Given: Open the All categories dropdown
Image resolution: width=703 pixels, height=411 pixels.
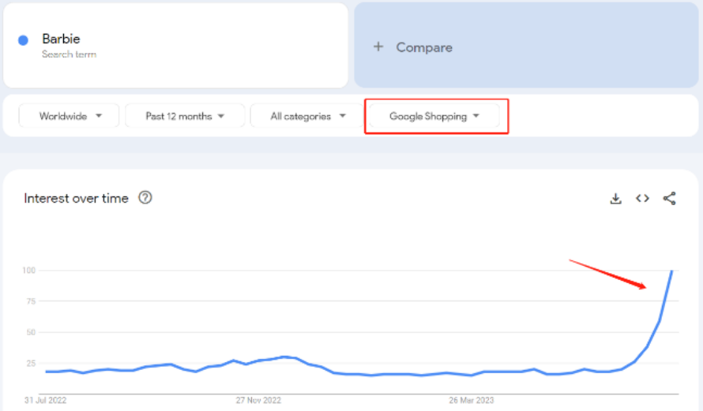Looking at the screenshot, I should 308,116.
